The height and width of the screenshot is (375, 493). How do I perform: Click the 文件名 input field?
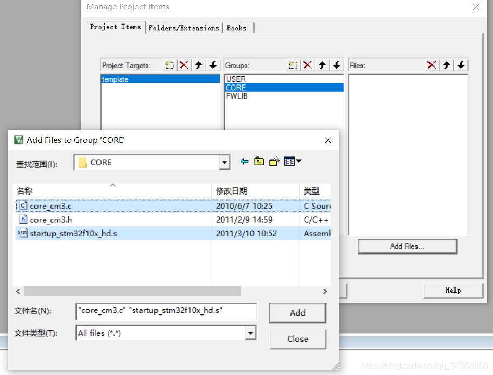pyautogui.click(x=166, y=311)
